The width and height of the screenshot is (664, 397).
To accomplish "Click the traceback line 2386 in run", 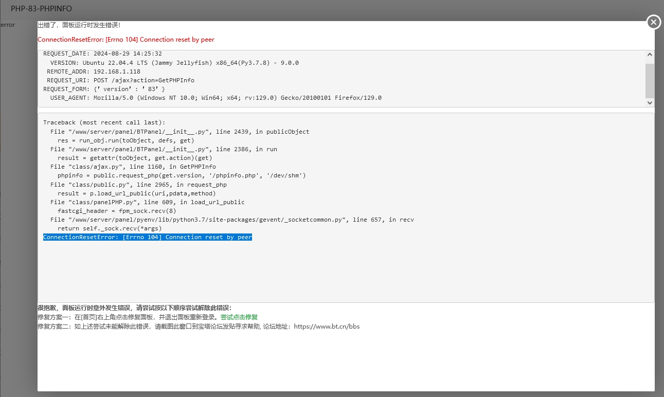I will click(164, 149).
